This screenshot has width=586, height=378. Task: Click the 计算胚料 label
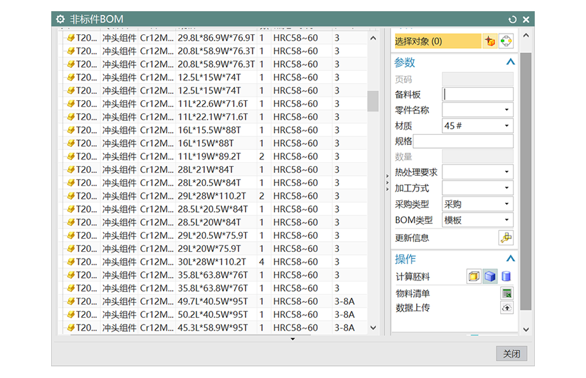click(413, 277)
